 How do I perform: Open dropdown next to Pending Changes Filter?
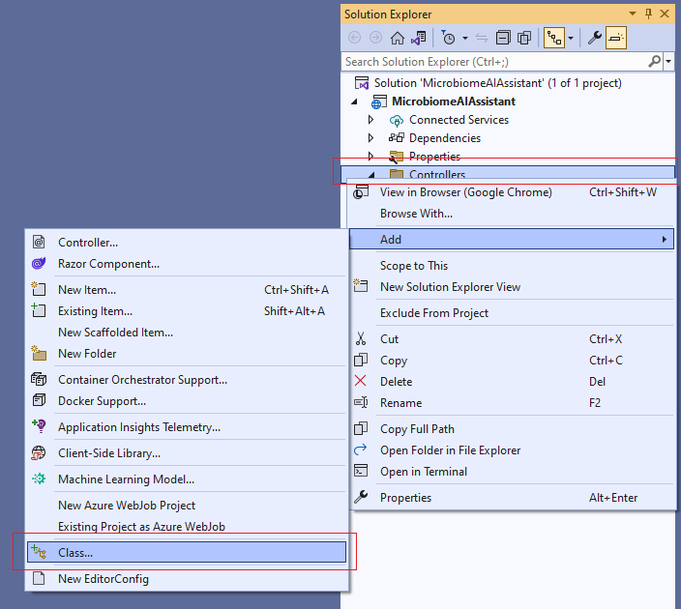pos(465,39)
